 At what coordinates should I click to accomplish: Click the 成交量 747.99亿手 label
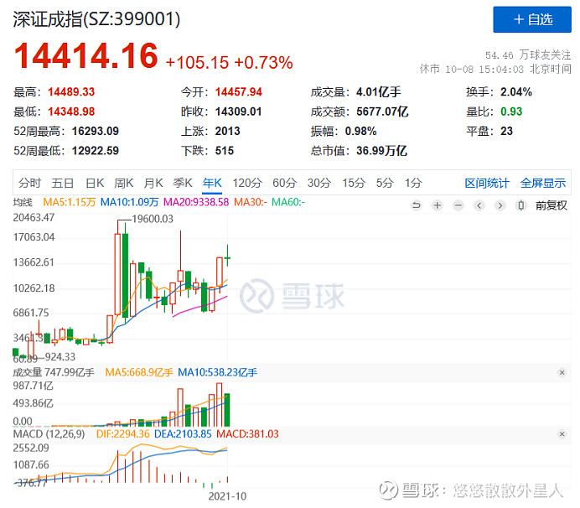click(54, 372)
